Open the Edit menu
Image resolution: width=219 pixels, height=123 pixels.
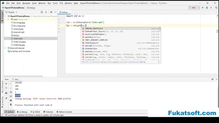[x=13, y=3]
